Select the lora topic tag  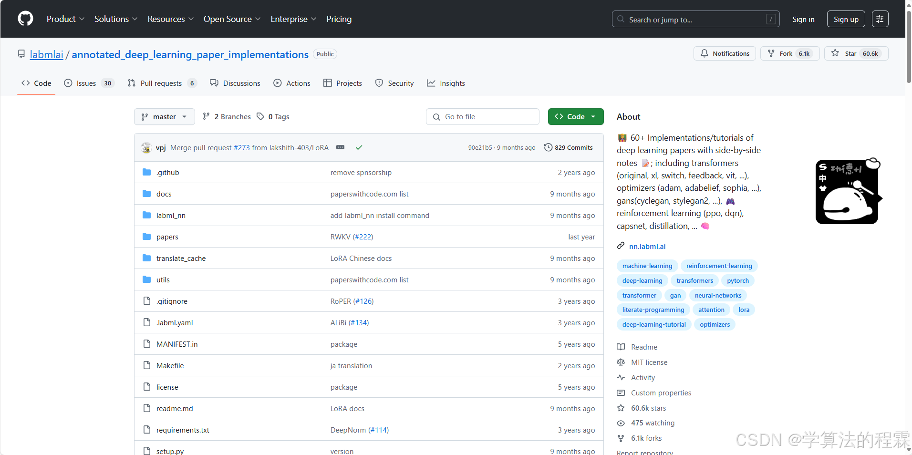[x=744, y=310]
